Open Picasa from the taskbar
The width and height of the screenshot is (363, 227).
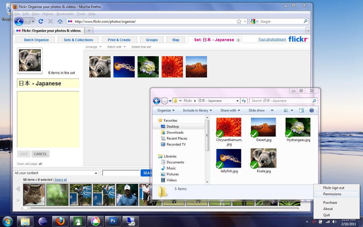95,220
